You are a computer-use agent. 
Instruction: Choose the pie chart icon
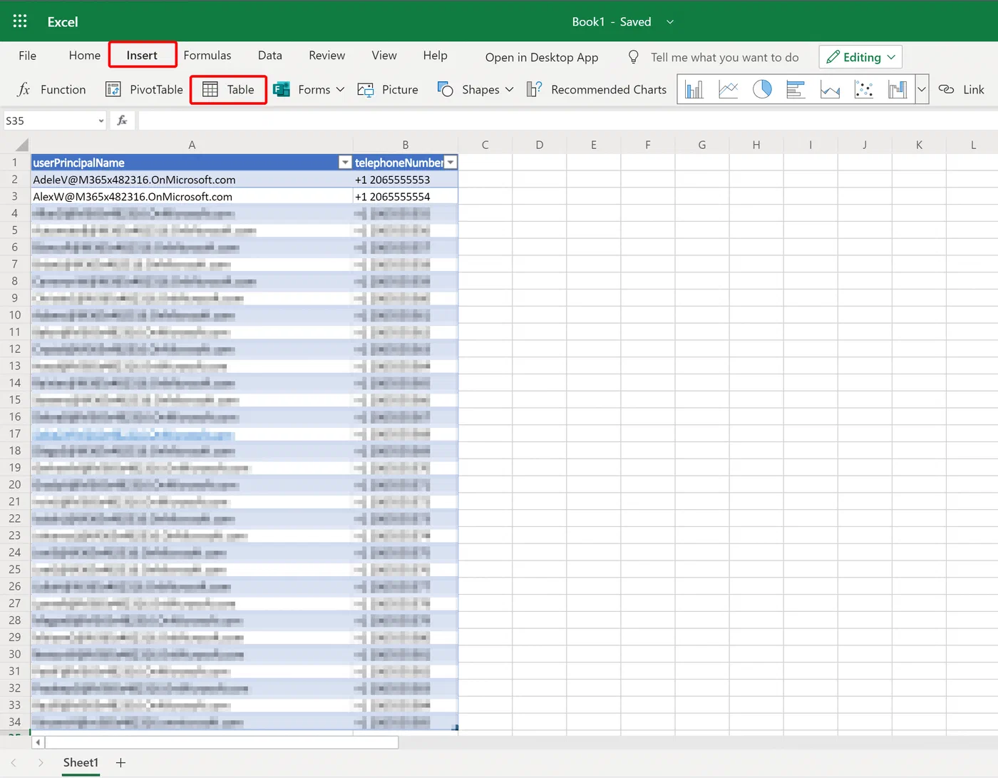coord(762,89)
